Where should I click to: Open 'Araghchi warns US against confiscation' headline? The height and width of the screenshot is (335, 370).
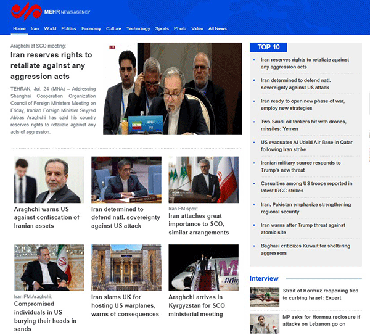47,217
